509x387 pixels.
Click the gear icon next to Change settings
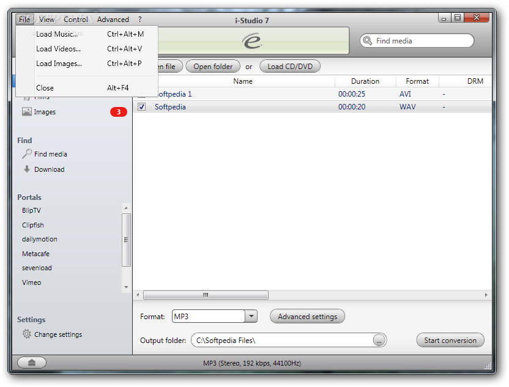[x=27, y=334]
